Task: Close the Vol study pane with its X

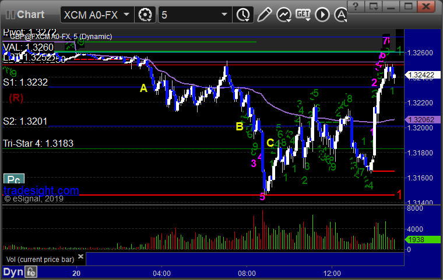Action: tap(80, 256)
